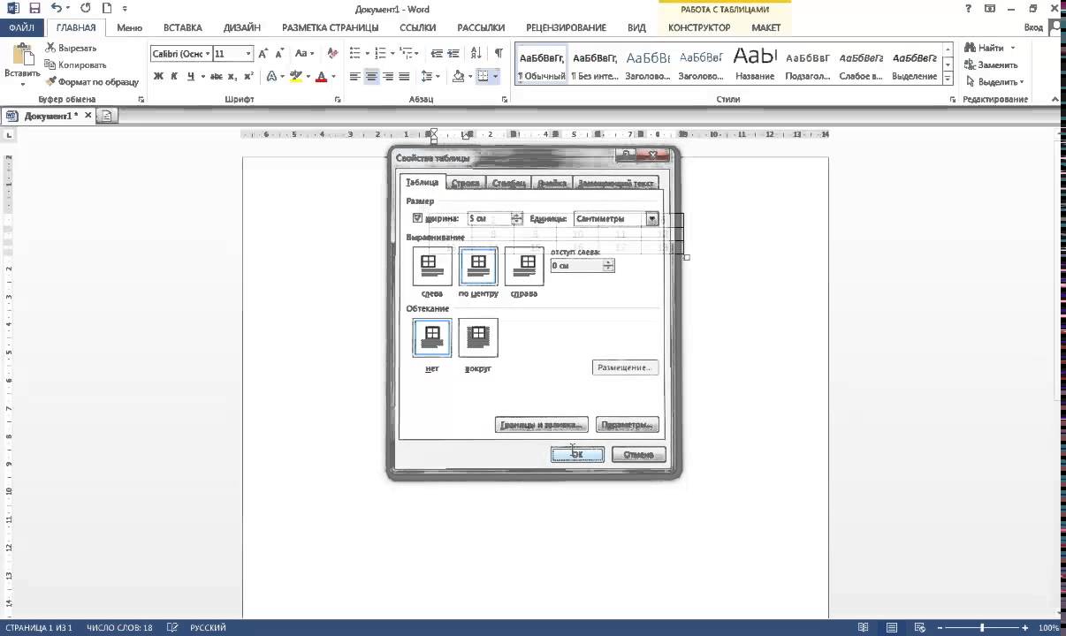Apply the Название style
This screenshot has width=1066, height=636.
coord(754,63)
